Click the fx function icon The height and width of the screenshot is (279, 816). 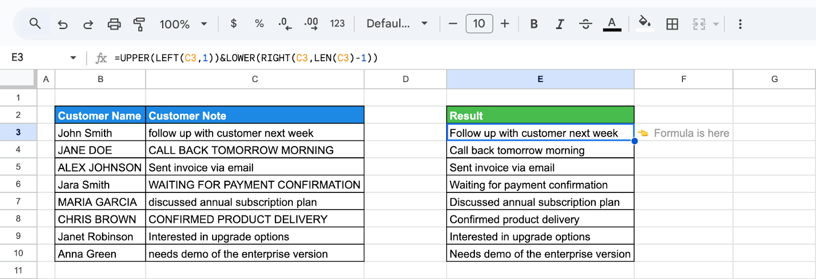101,58
